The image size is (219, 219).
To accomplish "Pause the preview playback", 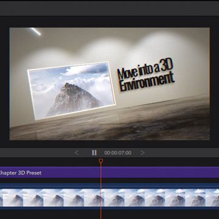I will pyautogui.click(x=94, y=153).
